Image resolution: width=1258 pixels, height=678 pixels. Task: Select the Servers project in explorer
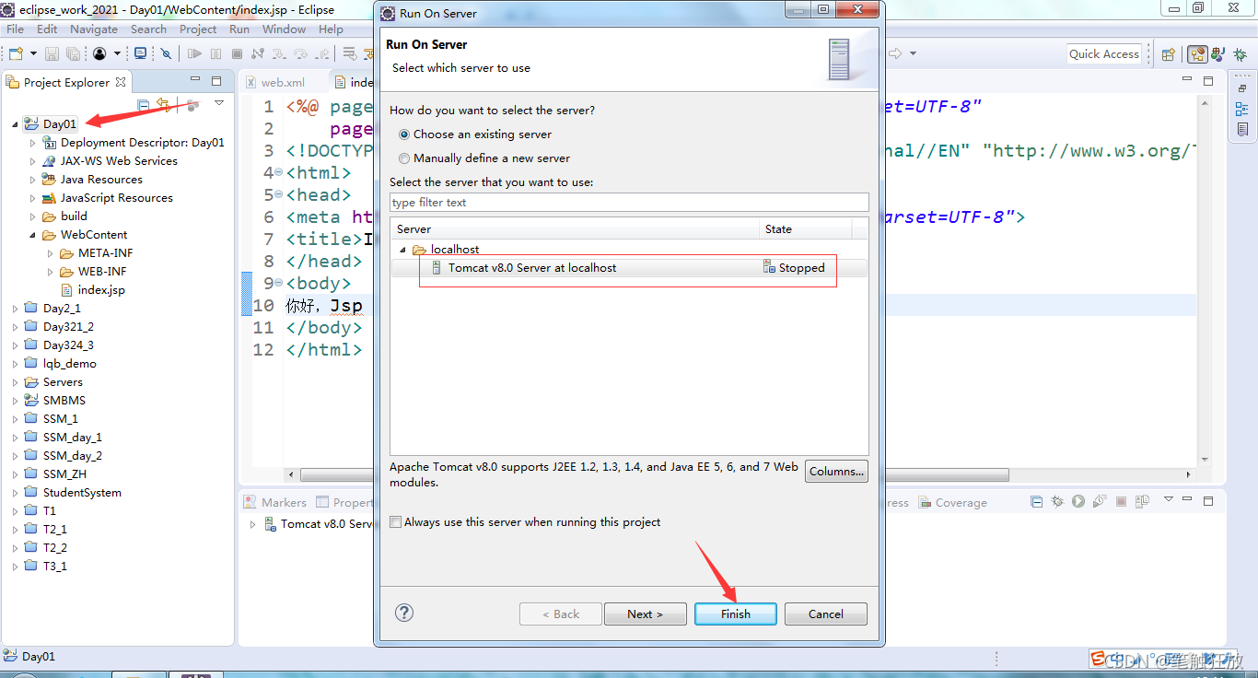(53, 382)
